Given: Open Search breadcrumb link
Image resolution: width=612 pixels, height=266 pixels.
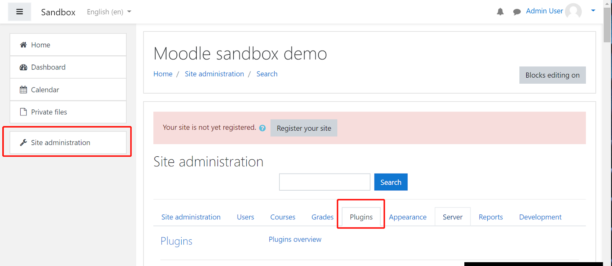Looking at the screenshot, I should click(267, 74).
